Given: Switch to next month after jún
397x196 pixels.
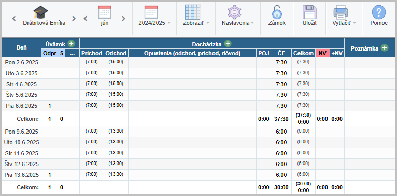Looking at the screenshot, I should (x=123, y=19).
